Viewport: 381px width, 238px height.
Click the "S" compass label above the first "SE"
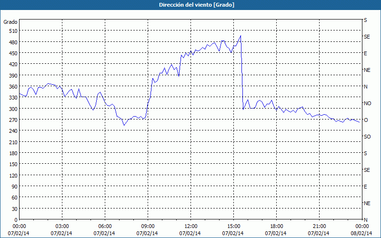click(x=365, y=20)
